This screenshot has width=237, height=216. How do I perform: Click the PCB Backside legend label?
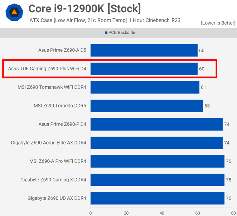[x=122, y=33]
